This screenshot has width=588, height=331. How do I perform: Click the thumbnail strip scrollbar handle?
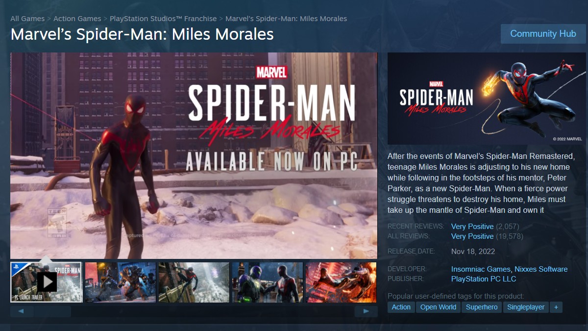[52, 311]
